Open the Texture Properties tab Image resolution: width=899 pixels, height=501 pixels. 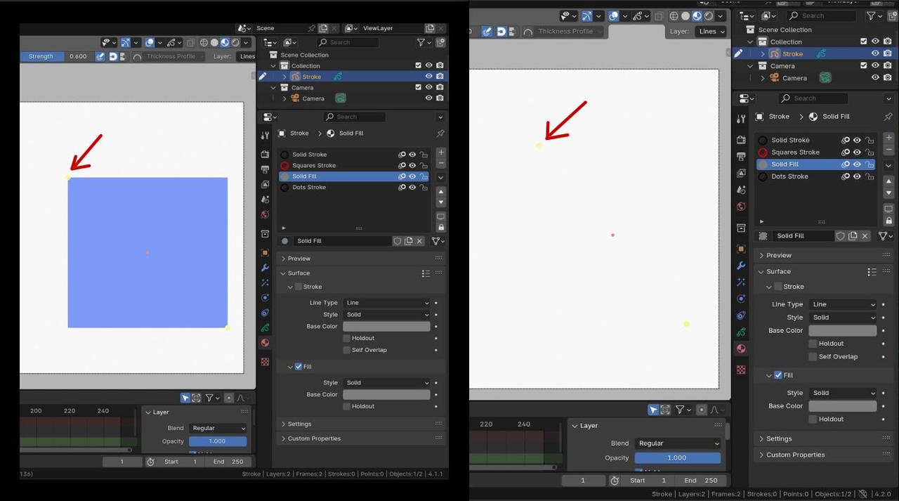(x=265, y=360)
